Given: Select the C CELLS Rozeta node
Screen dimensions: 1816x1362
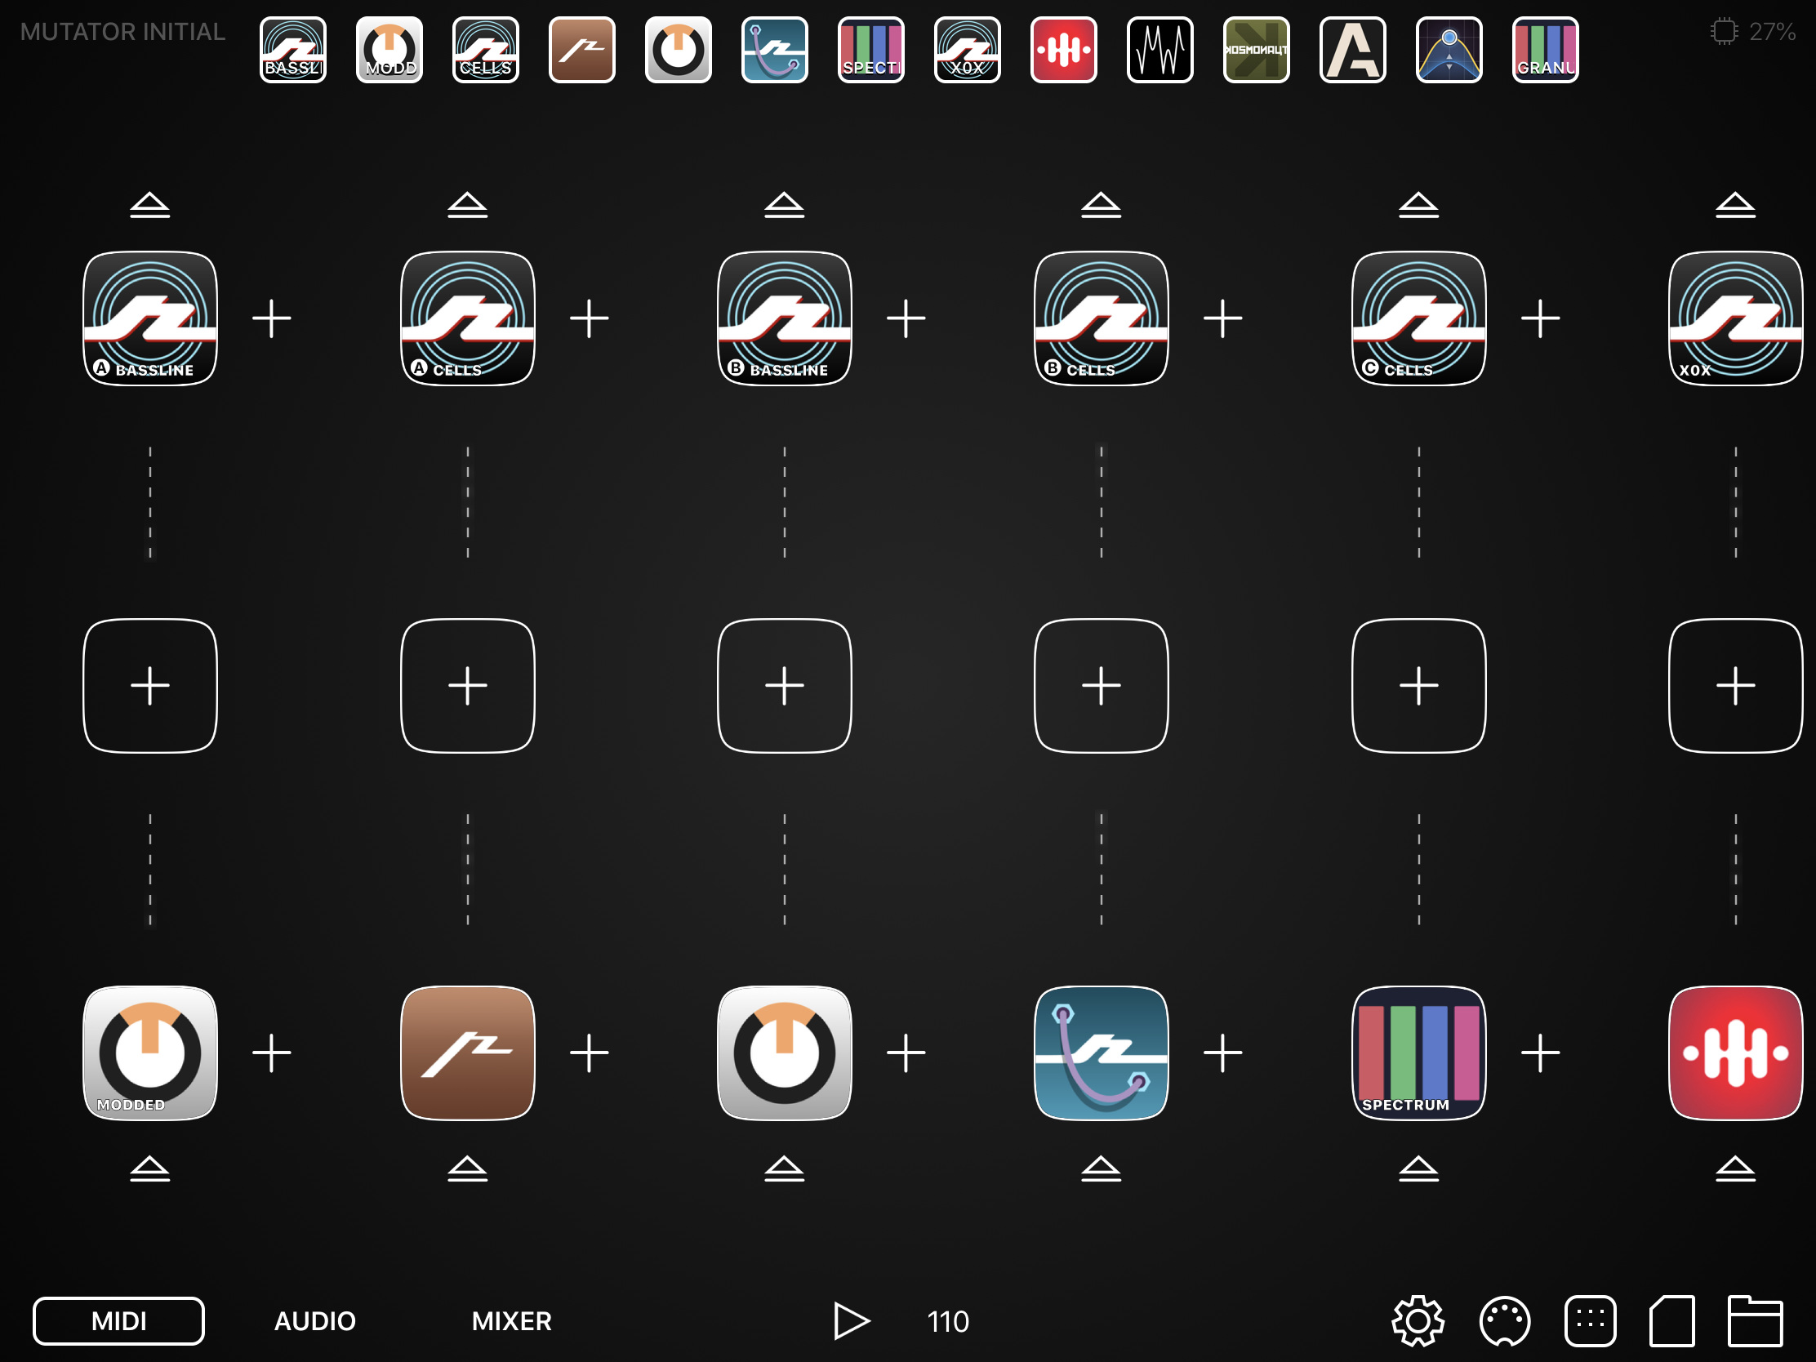Looking at the screenshot, I should coord(1418,318).
